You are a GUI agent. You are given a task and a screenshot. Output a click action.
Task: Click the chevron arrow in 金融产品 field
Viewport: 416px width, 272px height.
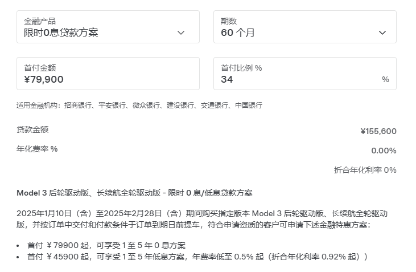click(x=181, y=33)
